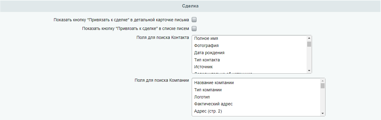Viewport: 381px width, 120px height.
Task: Click the company fields list scrollbar thumb
Action: [322, 86]
